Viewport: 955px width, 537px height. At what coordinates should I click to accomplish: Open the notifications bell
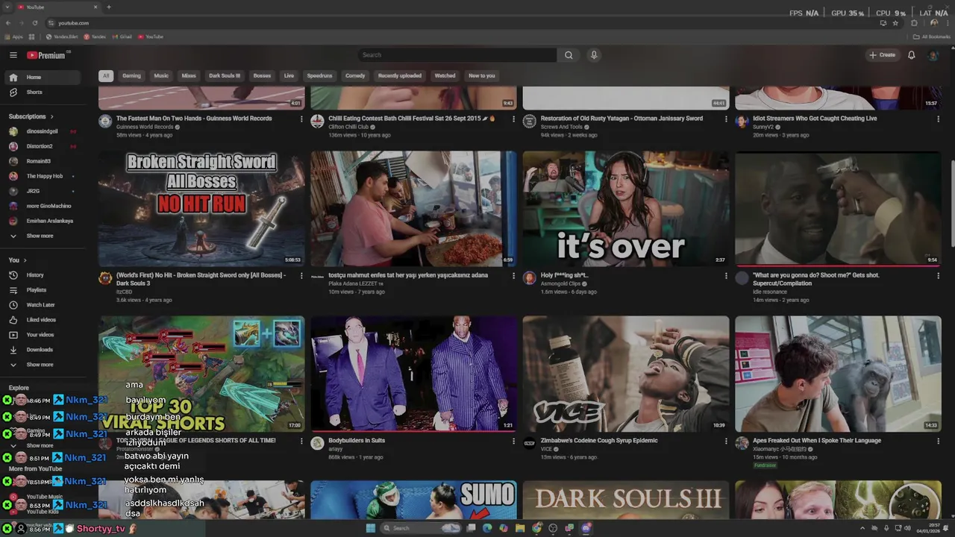point(911,55)
